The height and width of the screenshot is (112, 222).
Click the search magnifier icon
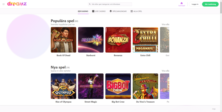pyautogui.click(x=90, y=4)
